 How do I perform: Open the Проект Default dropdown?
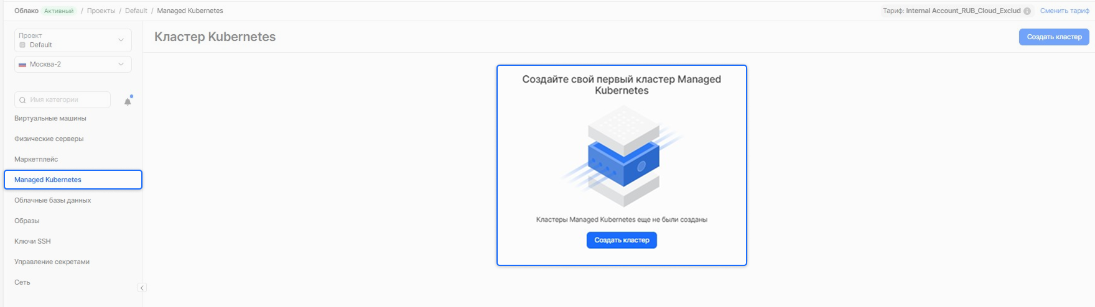click(x=73, y=40)
